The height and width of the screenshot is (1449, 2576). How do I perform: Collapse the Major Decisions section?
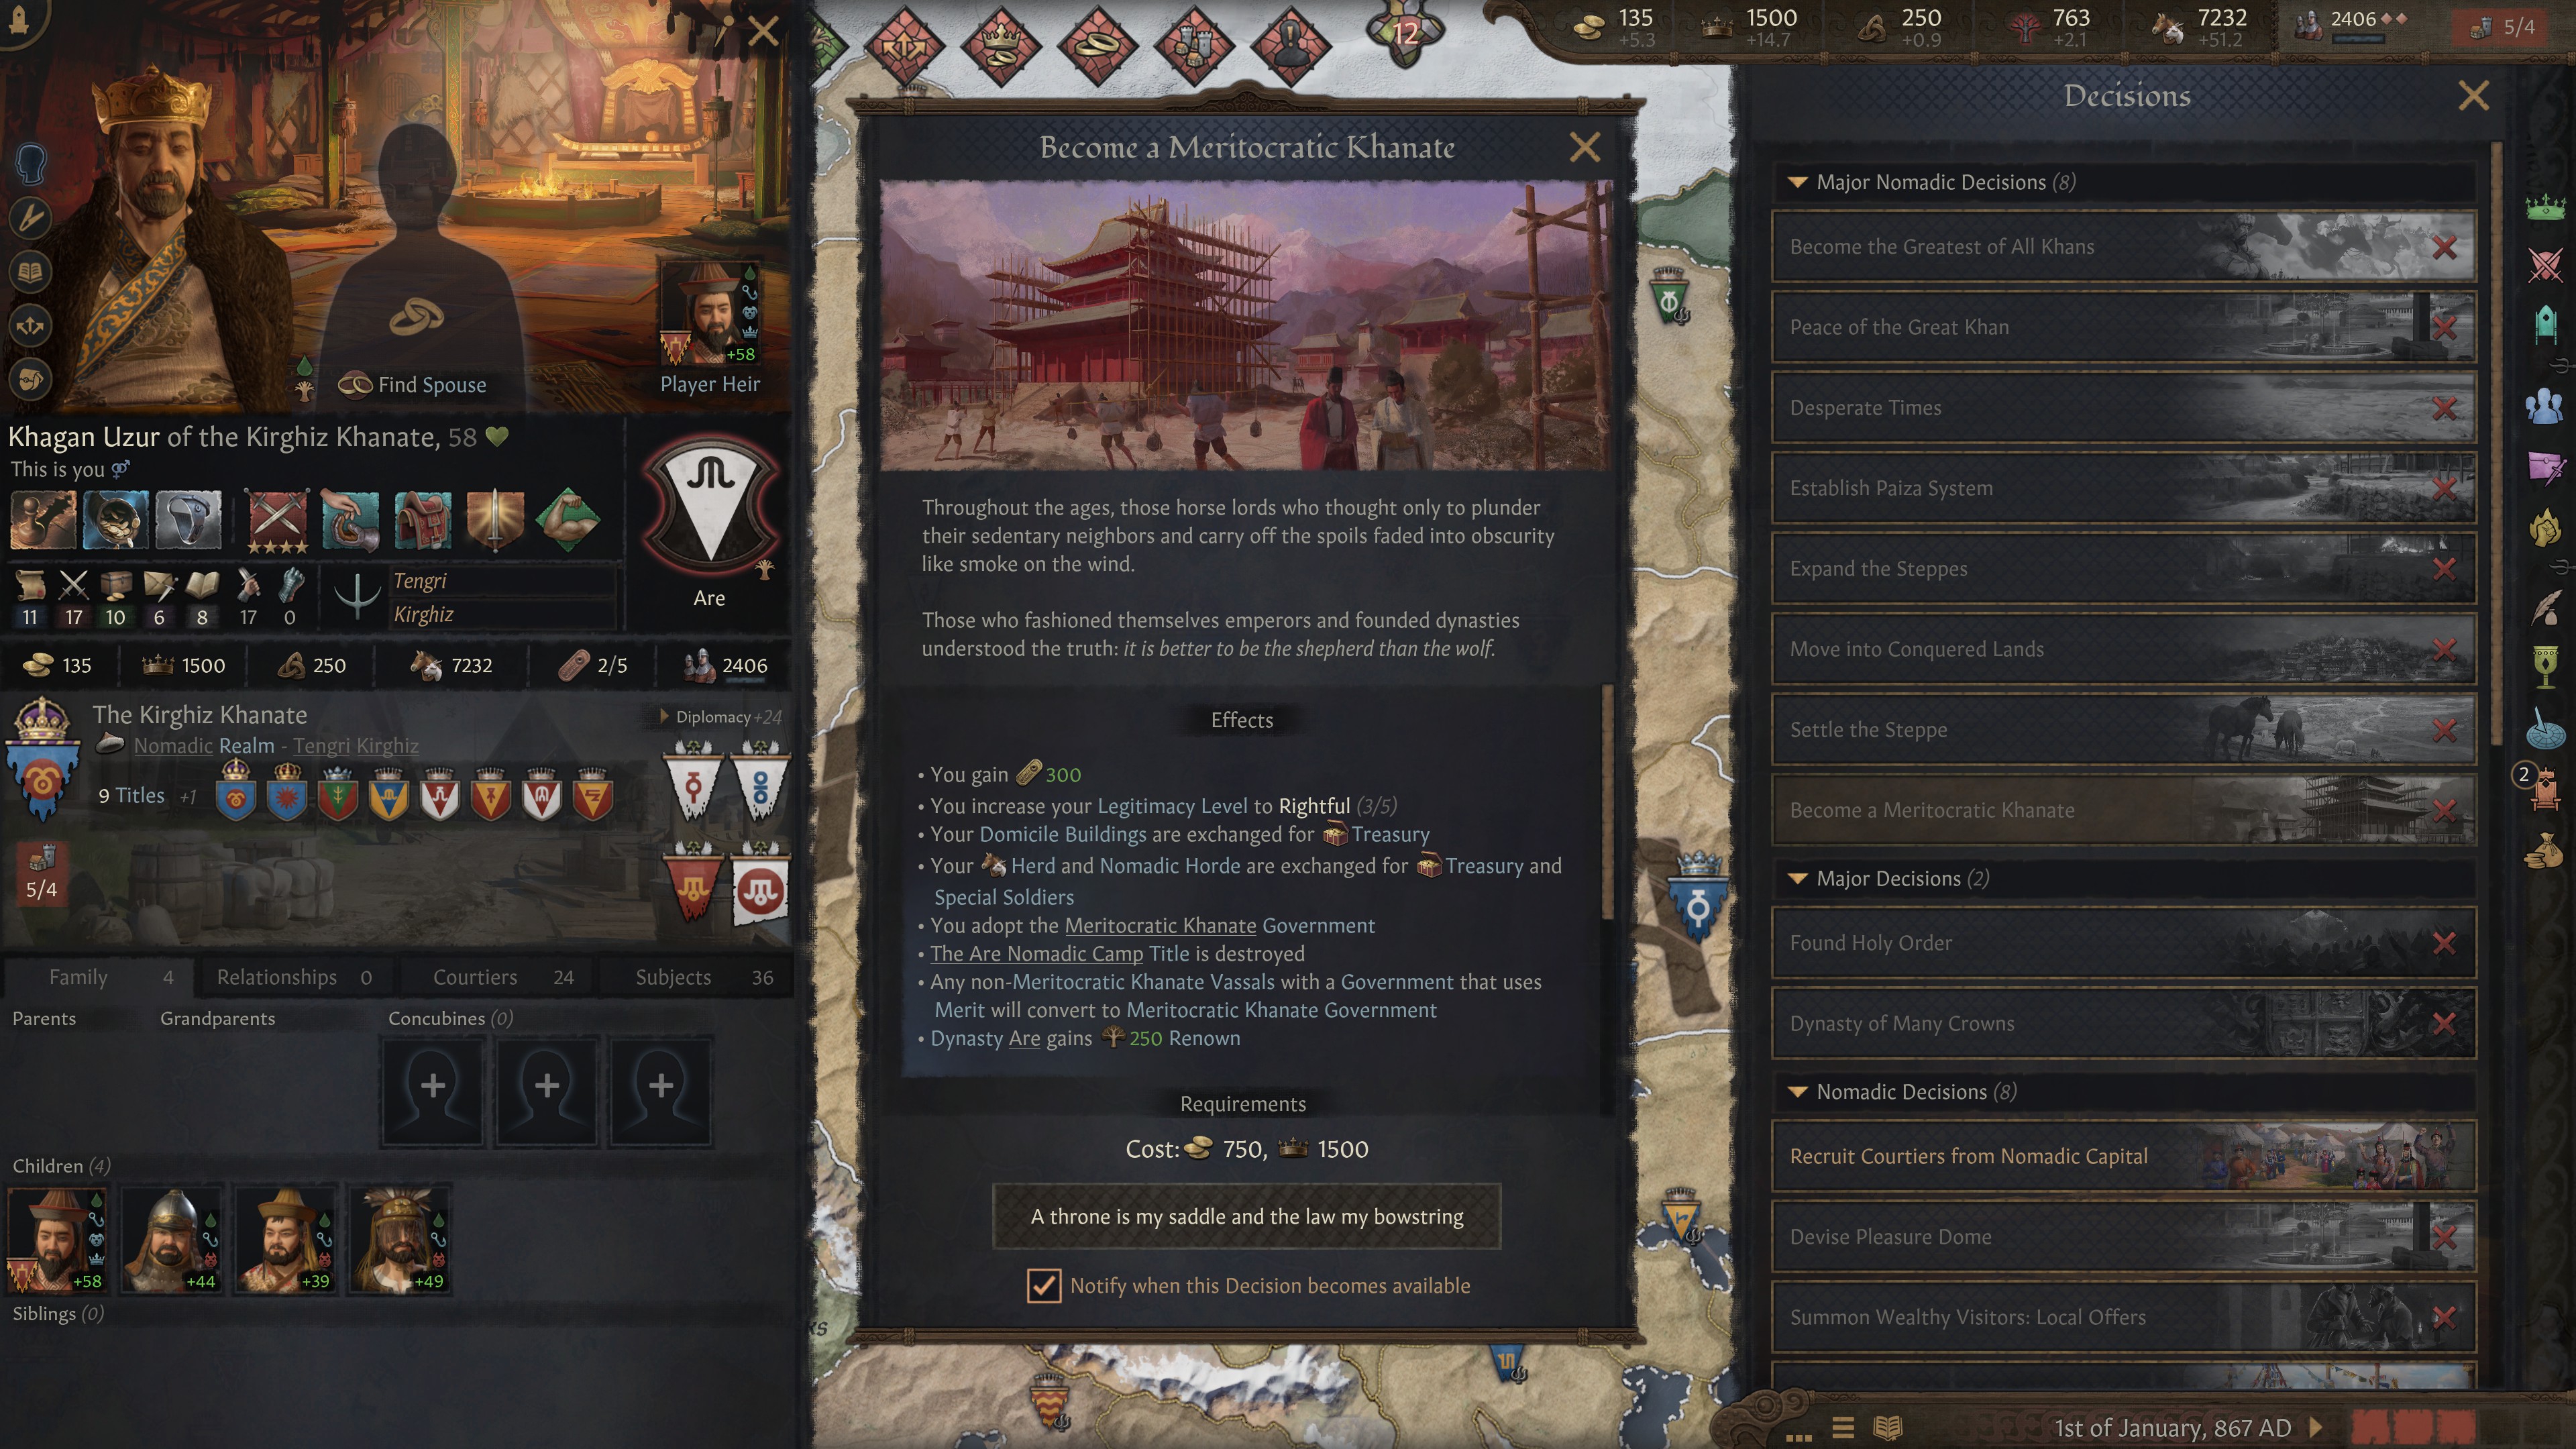[1797, 878]
